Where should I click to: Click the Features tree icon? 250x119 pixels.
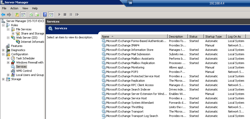click(x=8, y=46)
